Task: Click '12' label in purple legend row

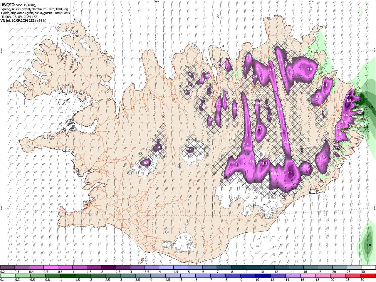Action: [276, 272]
